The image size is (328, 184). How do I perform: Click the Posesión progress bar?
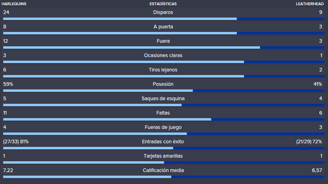click(164, 91)
